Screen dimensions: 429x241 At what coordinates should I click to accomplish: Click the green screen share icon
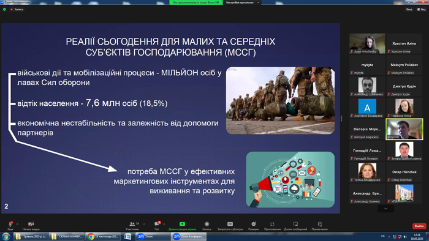click(182, 224)
